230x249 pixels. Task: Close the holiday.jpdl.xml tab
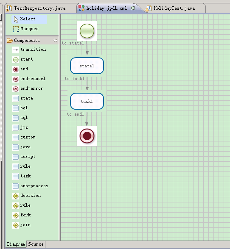133,8
